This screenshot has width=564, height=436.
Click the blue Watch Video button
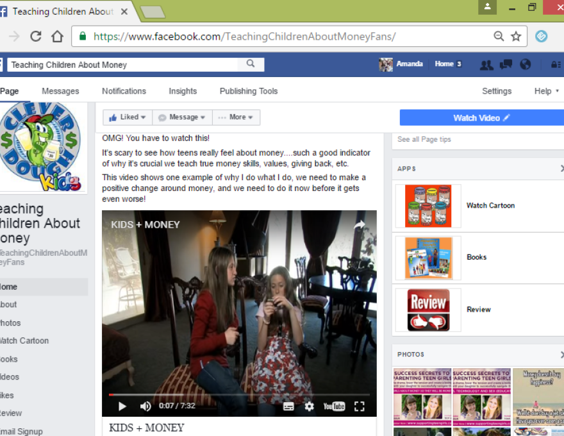point(481,117)
